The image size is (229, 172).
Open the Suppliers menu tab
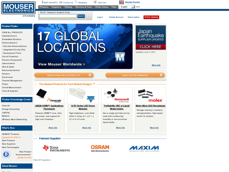pyautogui.click(x=57, y=7)
